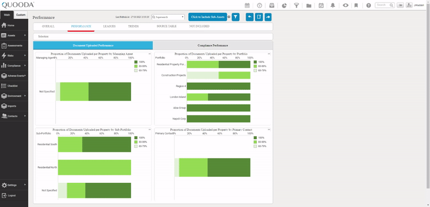Screen dimensions: 430x207
Task: Open notifications bell icon
Action: point(333,5)
